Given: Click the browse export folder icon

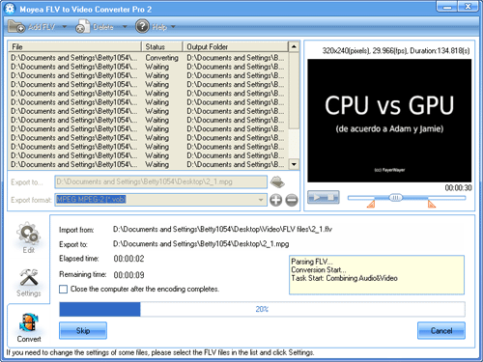Looking at the screenshot, I should 277,181.
